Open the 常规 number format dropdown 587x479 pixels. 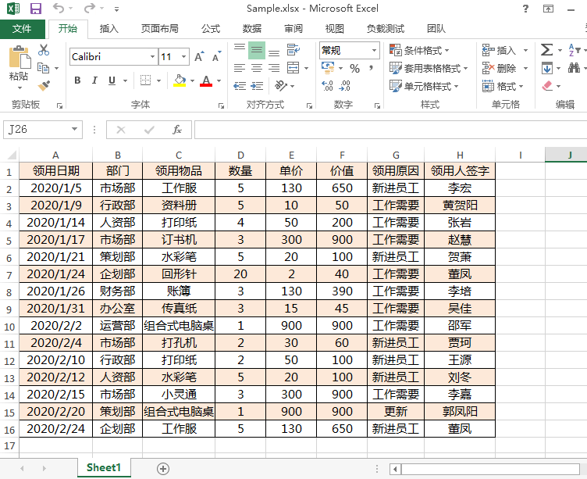point(374,50)
